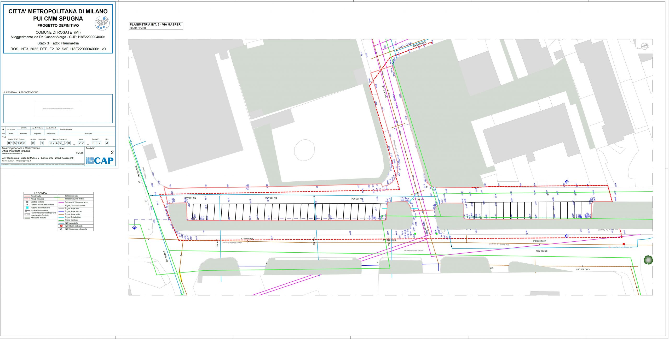Click the Spugna water-drops circular logo

click(102, 23)
